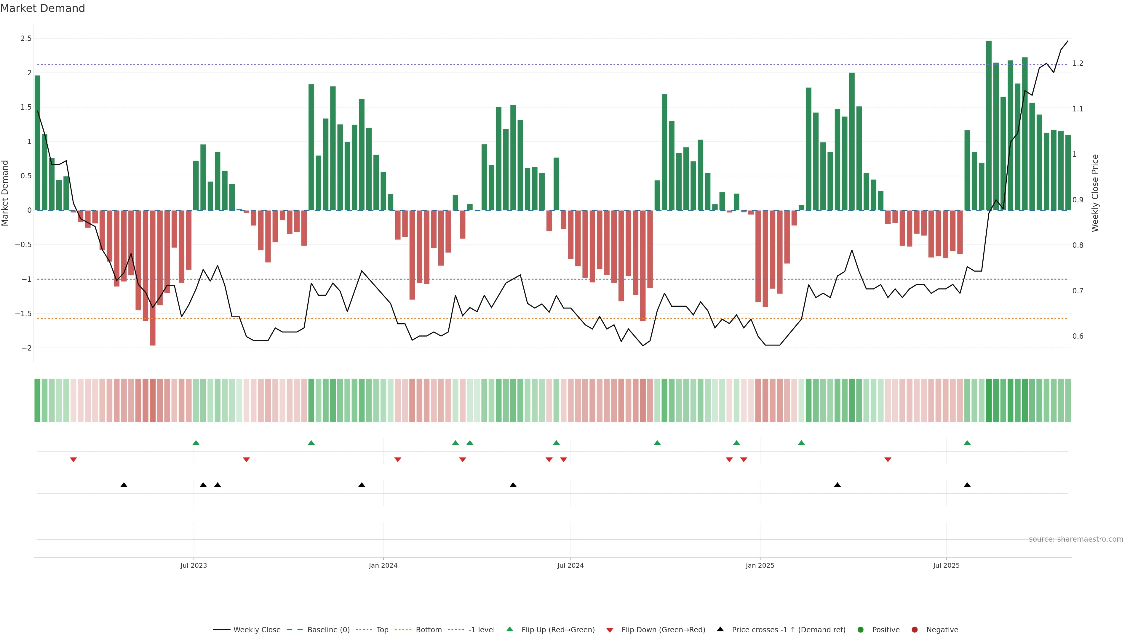
Task: Toggle the Weekly Close legend label
Action: click(257, 630)
